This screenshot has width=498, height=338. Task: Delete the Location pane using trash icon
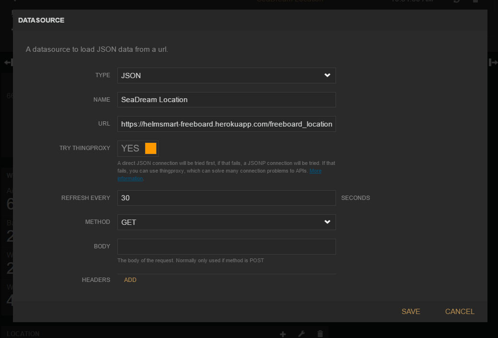[x=320, y=334]
